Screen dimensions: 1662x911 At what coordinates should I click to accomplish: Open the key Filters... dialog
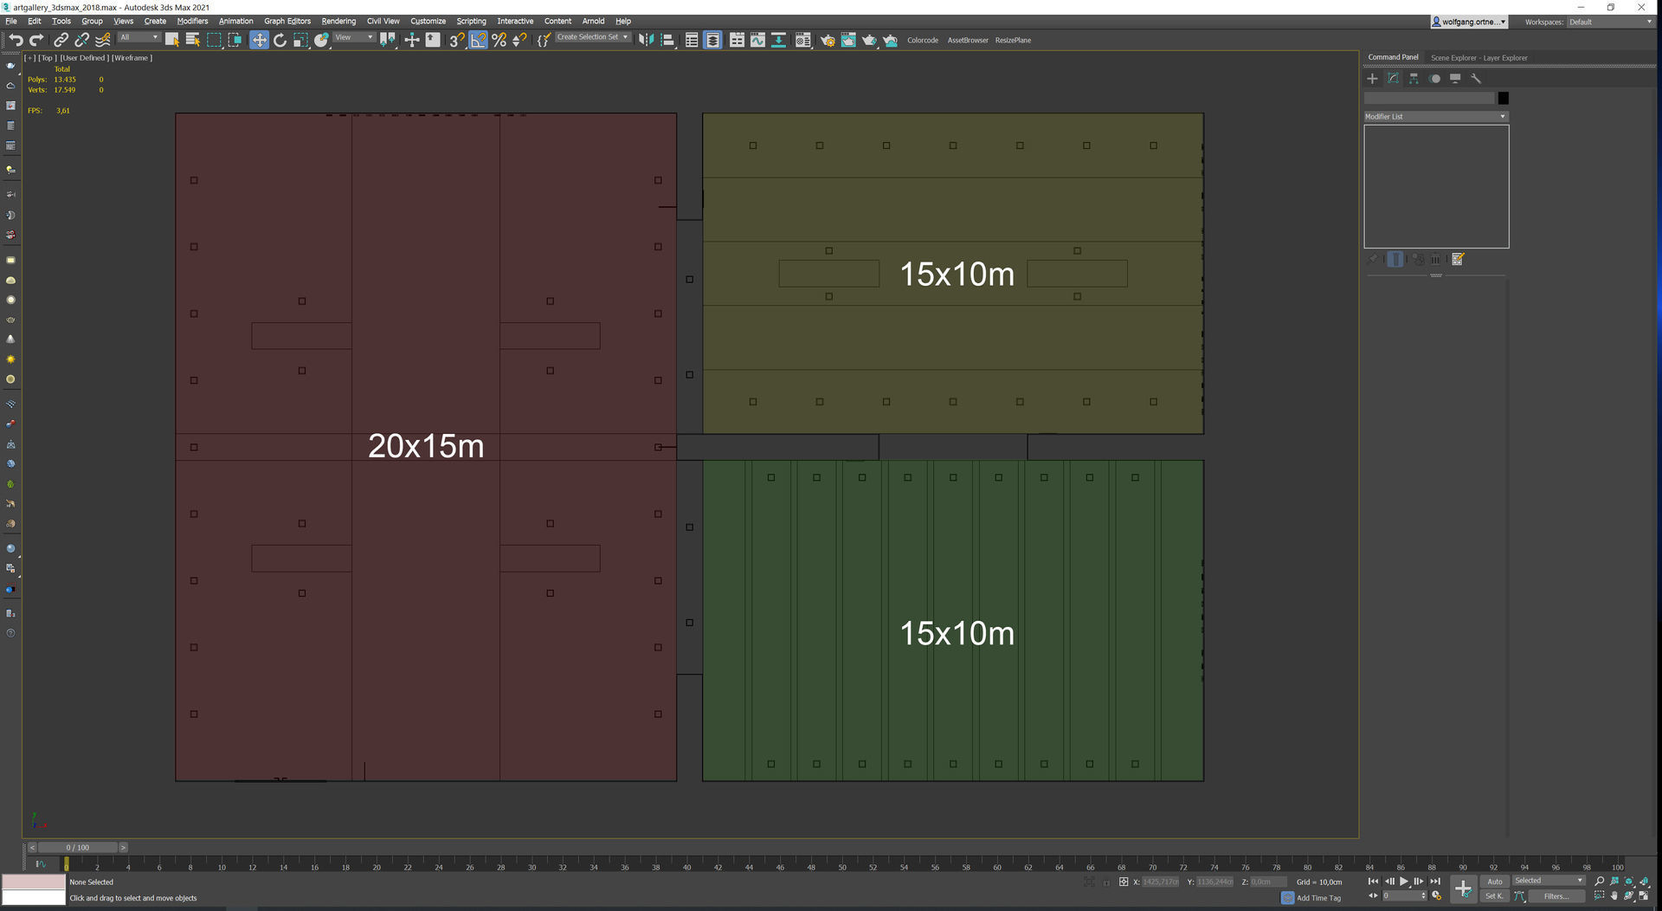click(1556, 896)
